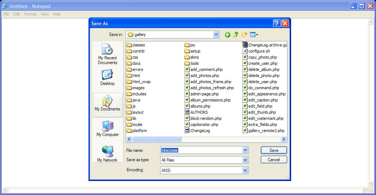Click the Cancel button
The width and height of the screenshot is (376, 195).
[274, 160]
